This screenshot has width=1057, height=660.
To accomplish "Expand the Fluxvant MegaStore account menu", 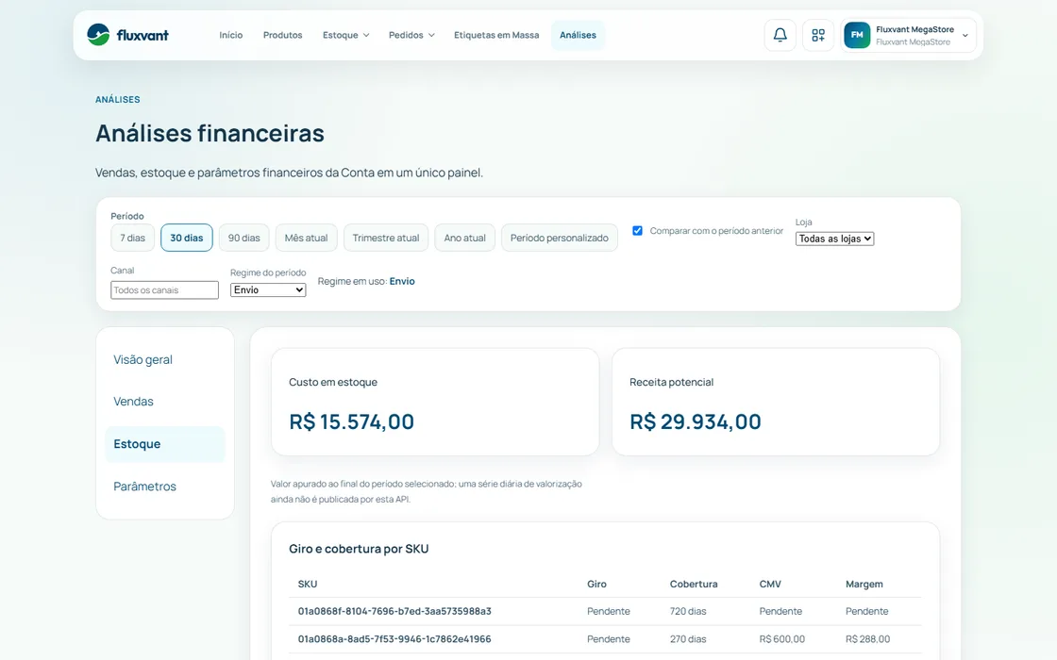I will pyautogui.click(x=909, y=35).
